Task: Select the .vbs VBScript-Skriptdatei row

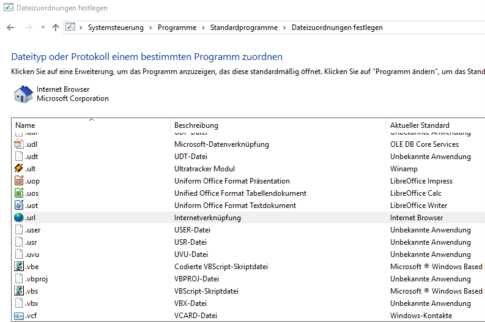Action: (206, 291)
